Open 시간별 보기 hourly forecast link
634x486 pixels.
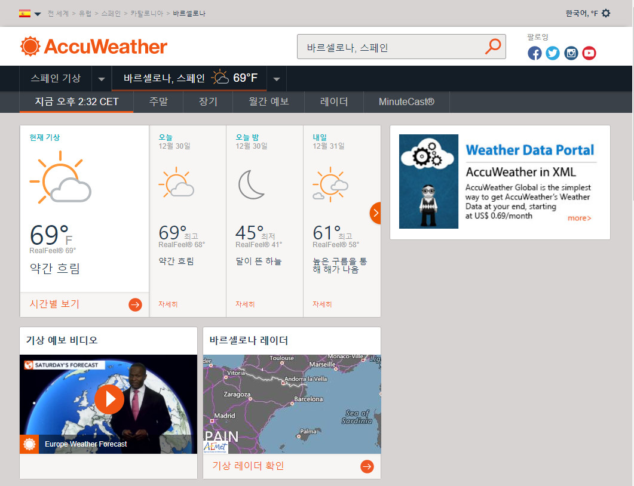[x=54, y=304]
